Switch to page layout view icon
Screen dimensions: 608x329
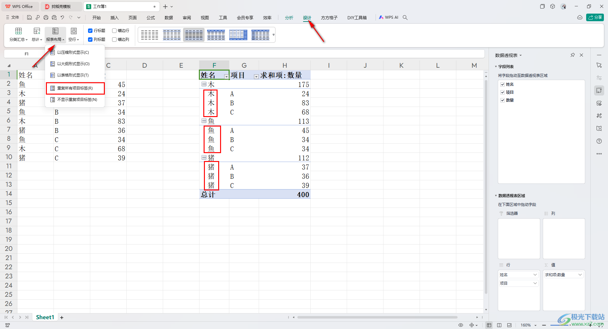click(x=499, y=325)
